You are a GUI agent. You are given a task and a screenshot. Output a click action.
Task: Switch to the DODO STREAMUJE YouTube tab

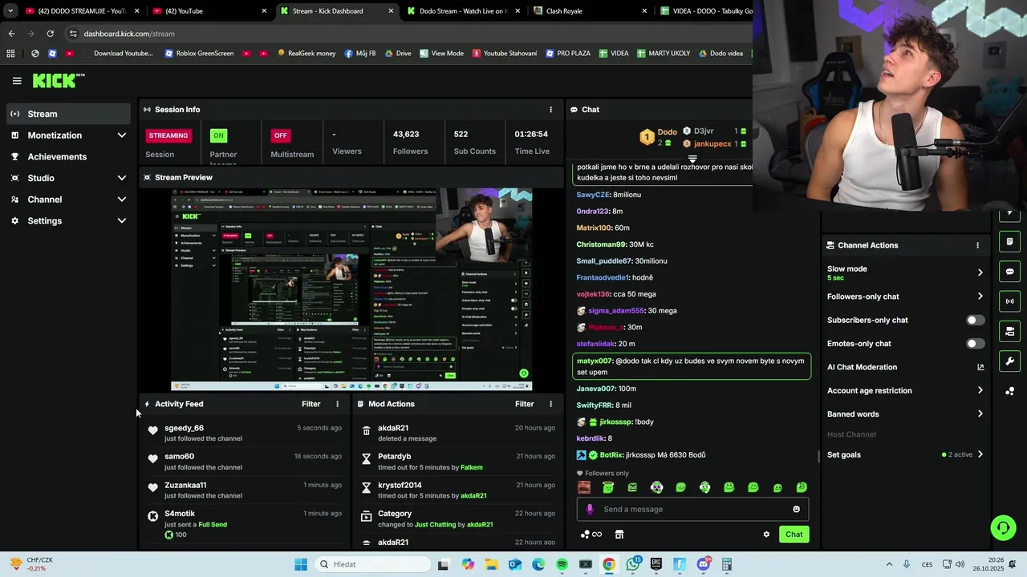click(x=81, y=11)
